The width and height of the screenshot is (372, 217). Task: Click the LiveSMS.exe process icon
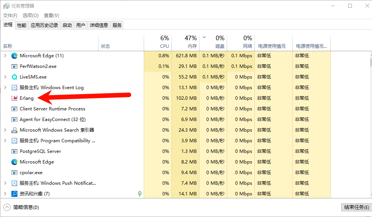point(14,77)
